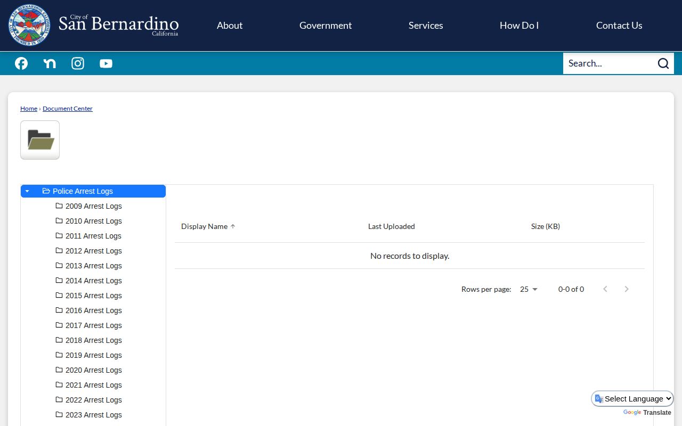Open the Facebook social icon
Image resolution: width=682 pixels, height=426 pixels.
pos(21,63)
